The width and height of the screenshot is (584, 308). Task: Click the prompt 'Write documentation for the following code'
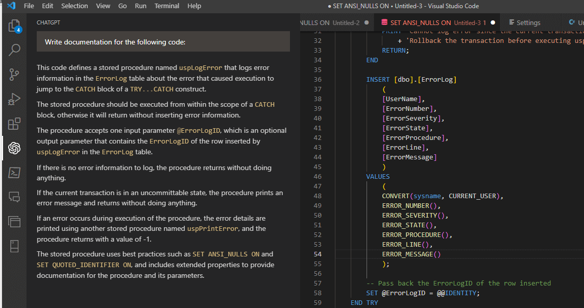115,40
